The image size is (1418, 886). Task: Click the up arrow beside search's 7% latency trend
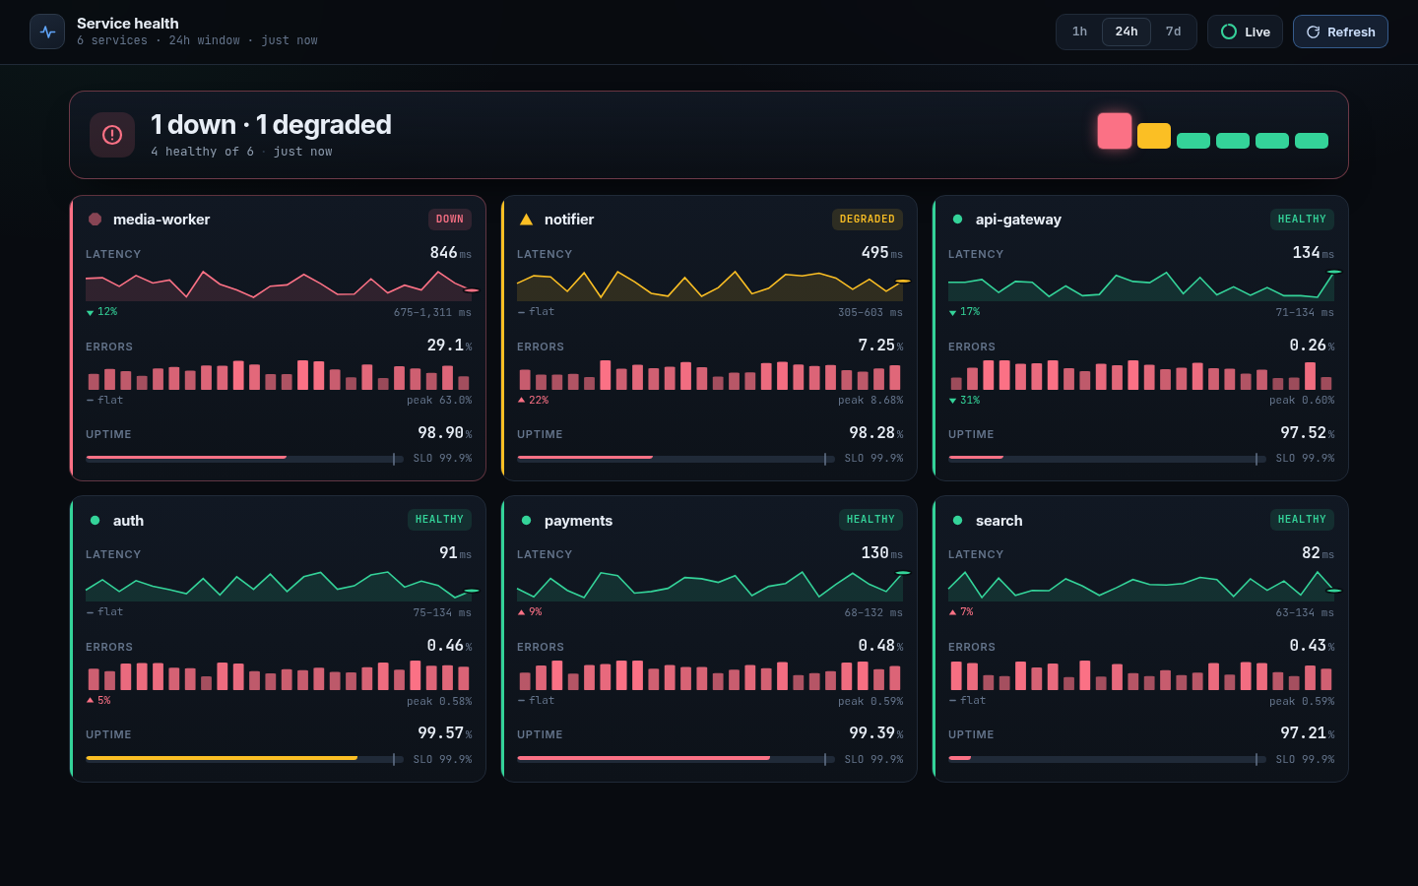click(952, 612)
